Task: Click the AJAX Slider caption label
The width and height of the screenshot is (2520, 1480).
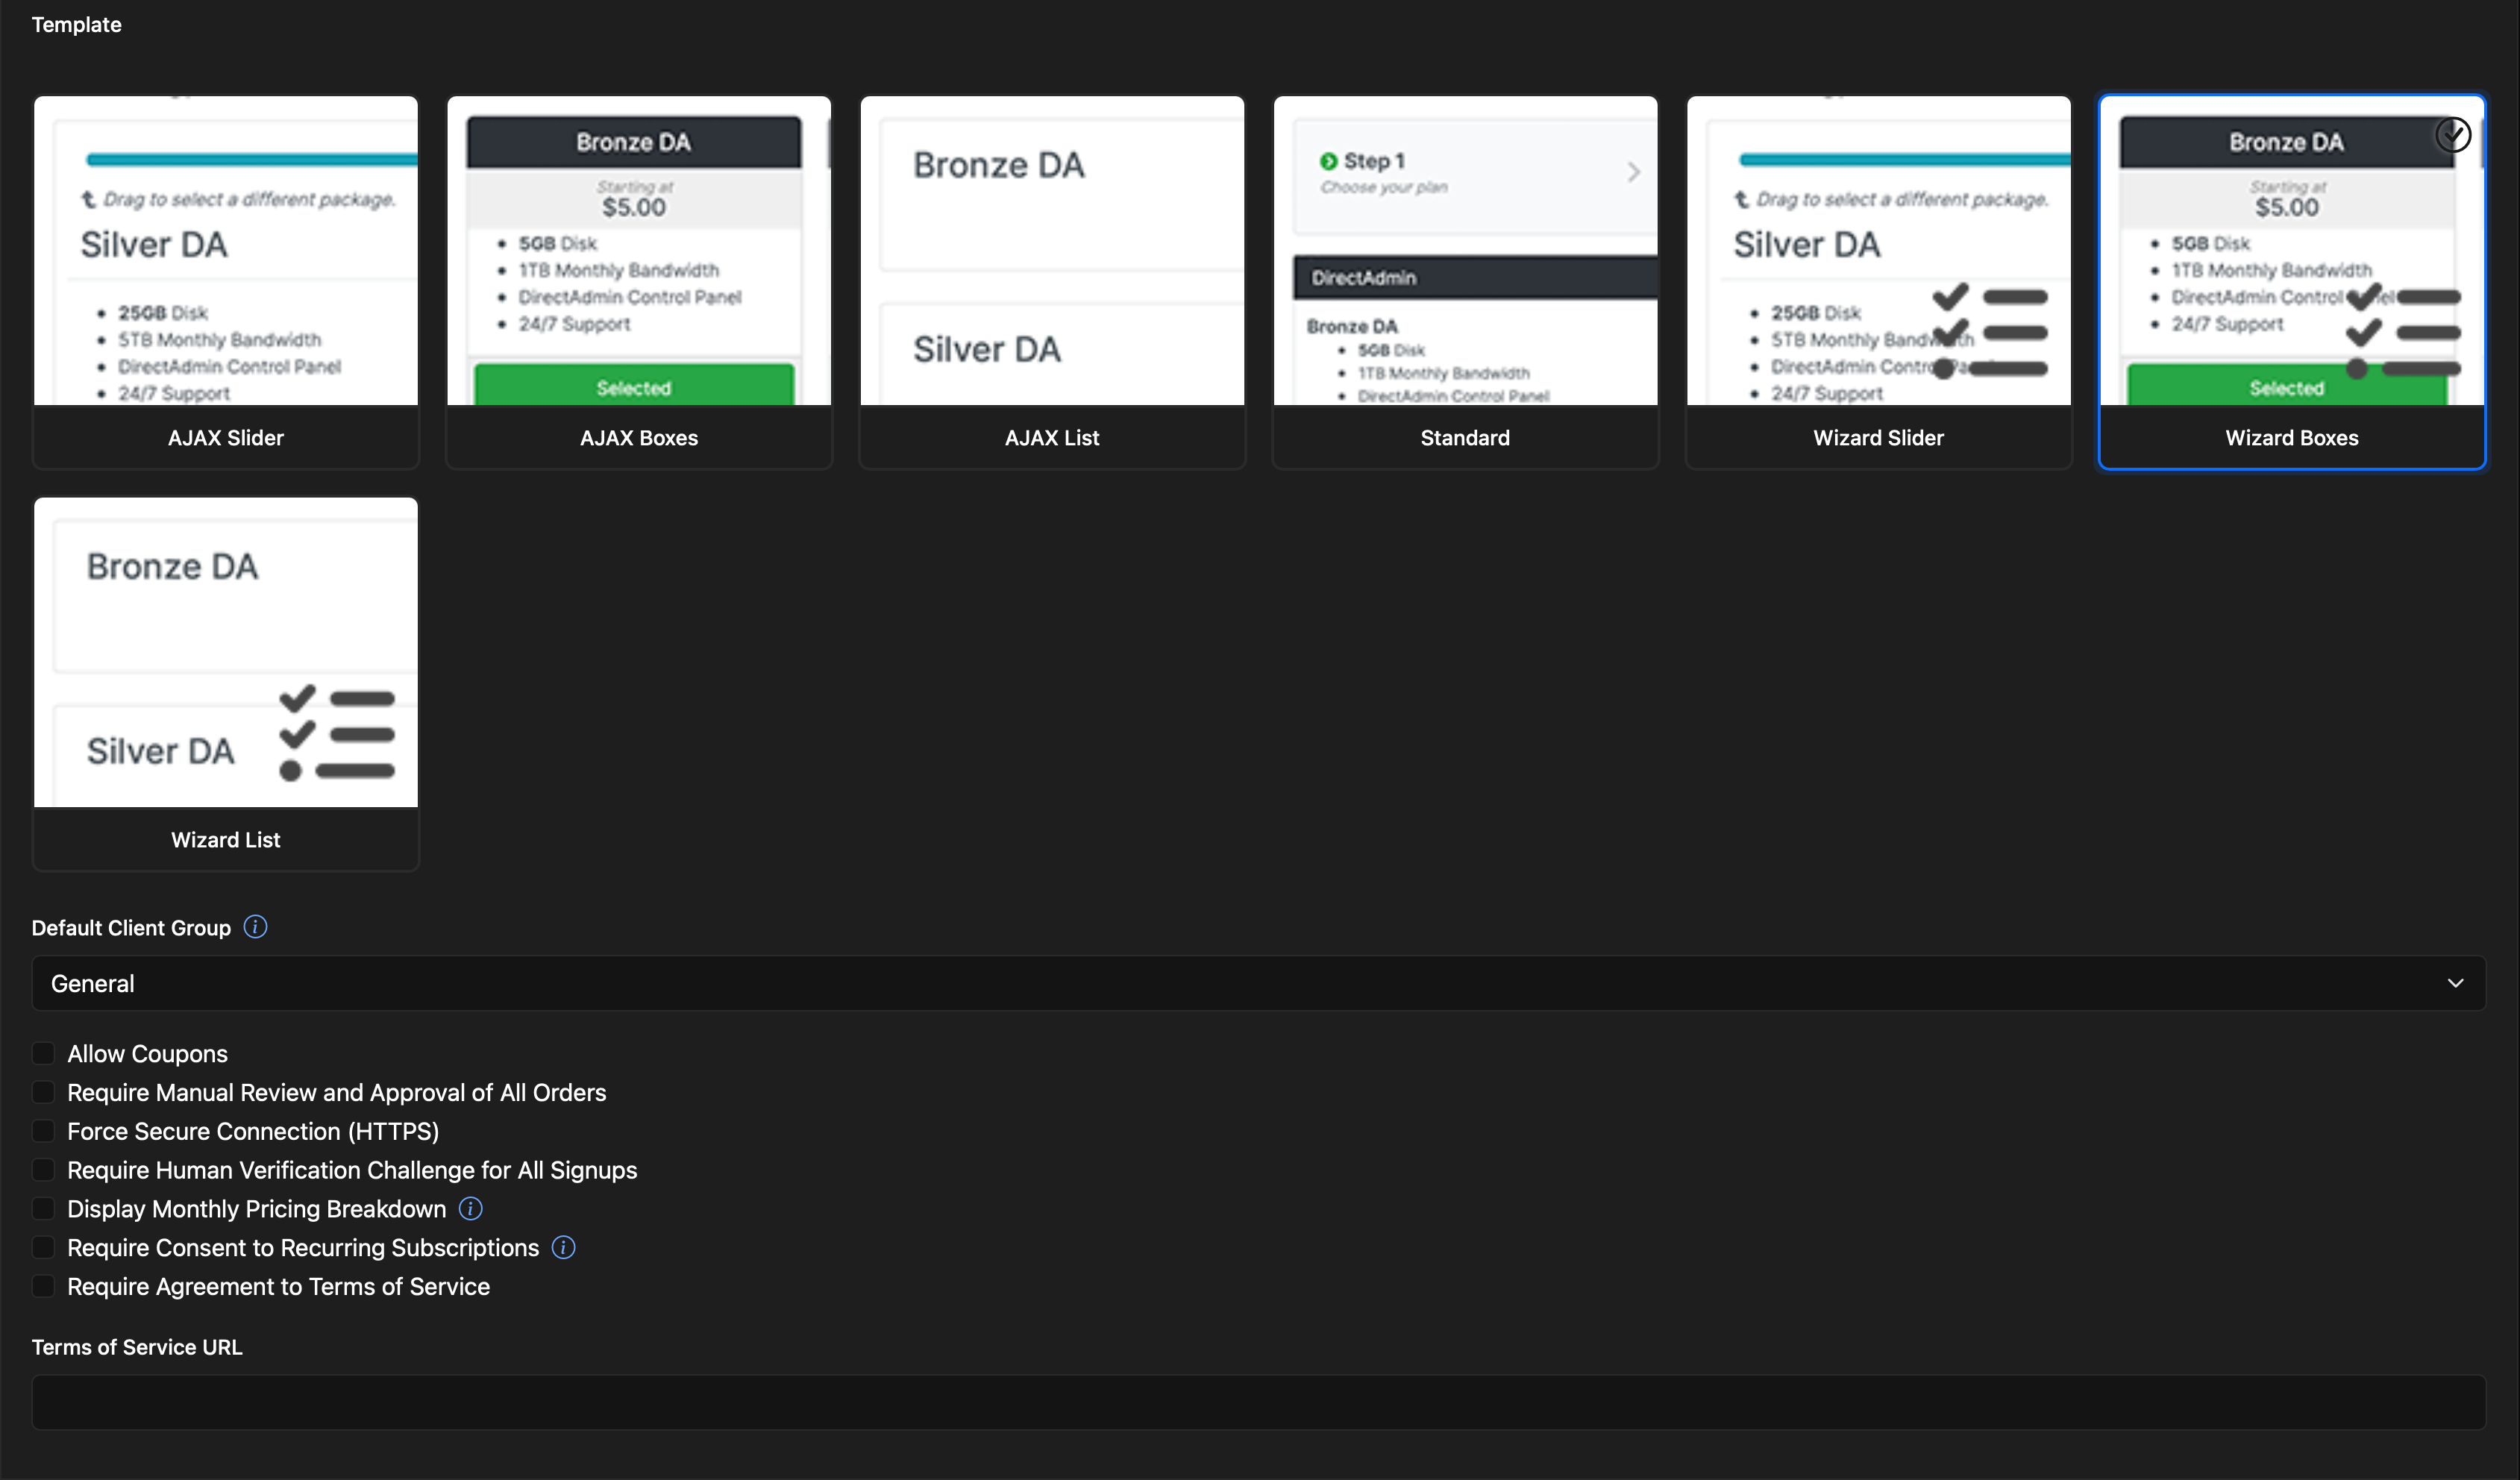Action: [226, 438]
